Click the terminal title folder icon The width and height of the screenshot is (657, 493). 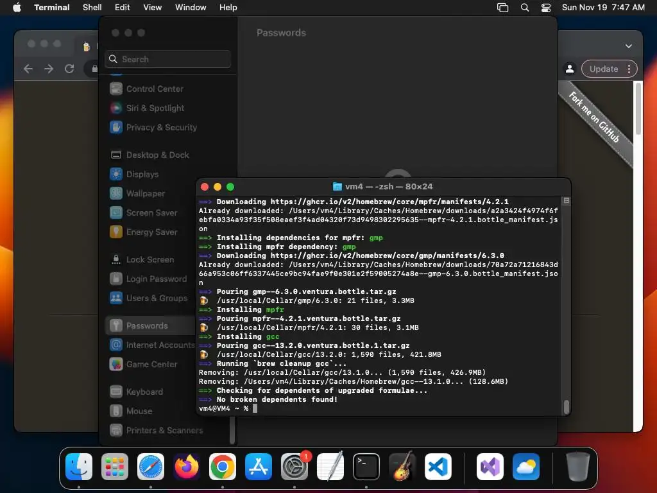pyautogui.click(x=337, y=187)
